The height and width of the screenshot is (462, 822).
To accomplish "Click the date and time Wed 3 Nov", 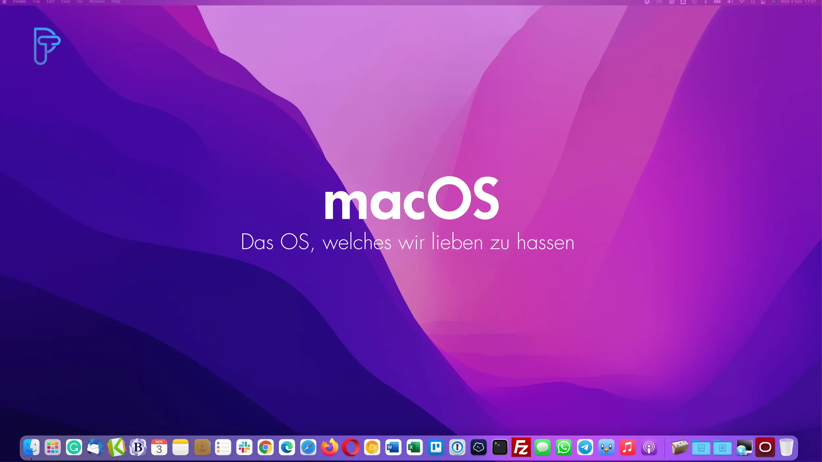I will click(x=798, y=2).
